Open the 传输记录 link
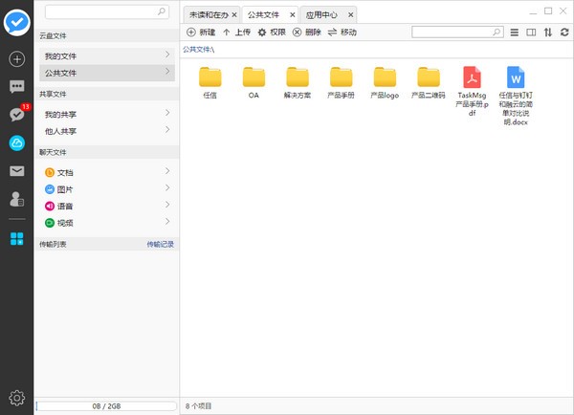Viewport: 574px width, 415px height. pyautogui.click(x=160, y=244)
